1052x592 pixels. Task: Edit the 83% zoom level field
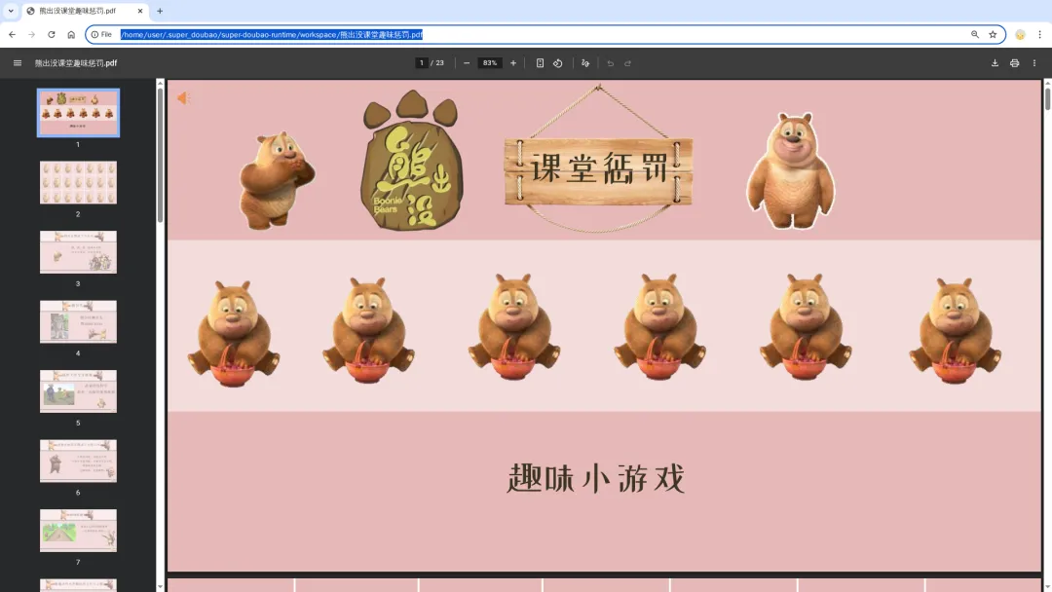tap(490, 63)
